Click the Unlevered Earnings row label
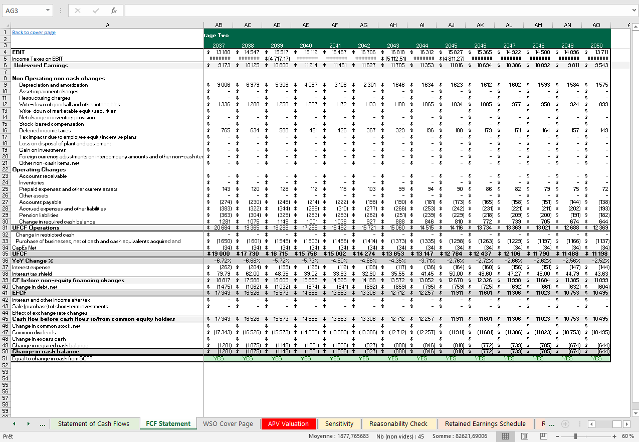The height and width of the screenshot is (442, 639). pyautogui.click(x=41, y=65)
